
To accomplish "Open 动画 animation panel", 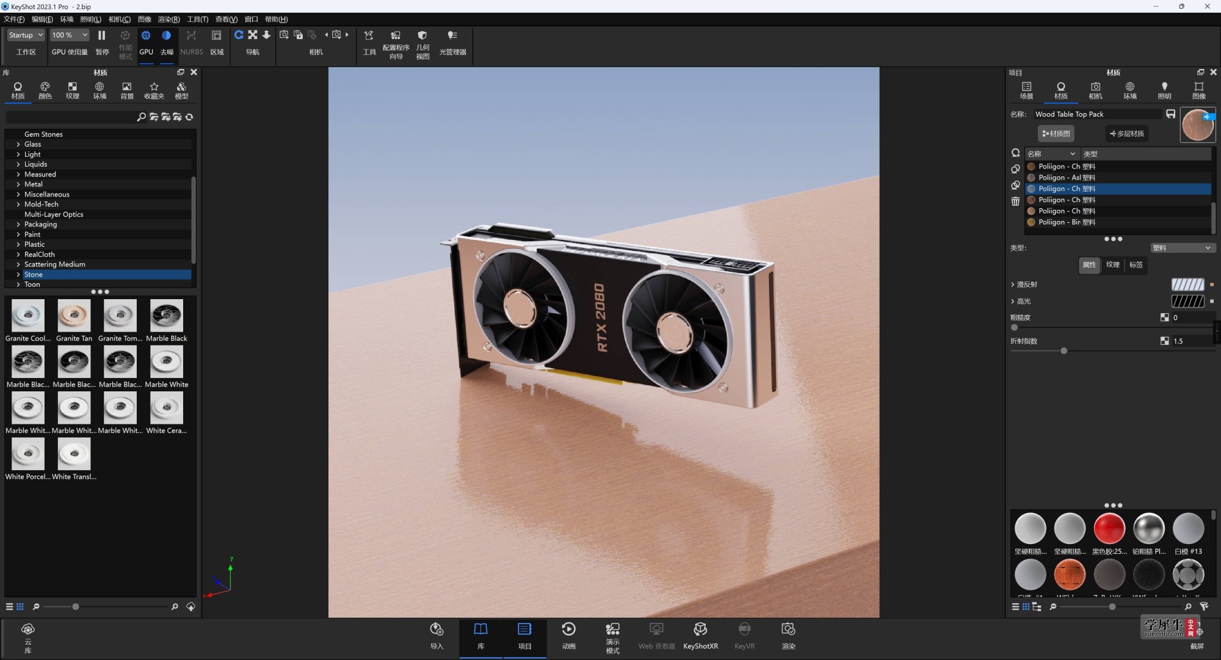I will click(568, 636).
